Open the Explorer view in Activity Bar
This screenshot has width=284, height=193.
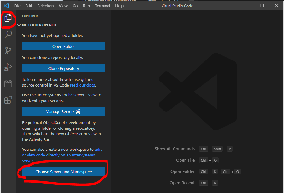click(8, 18)
